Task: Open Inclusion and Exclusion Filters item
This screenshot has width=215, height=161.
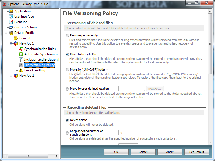Action: coord(42,60)
